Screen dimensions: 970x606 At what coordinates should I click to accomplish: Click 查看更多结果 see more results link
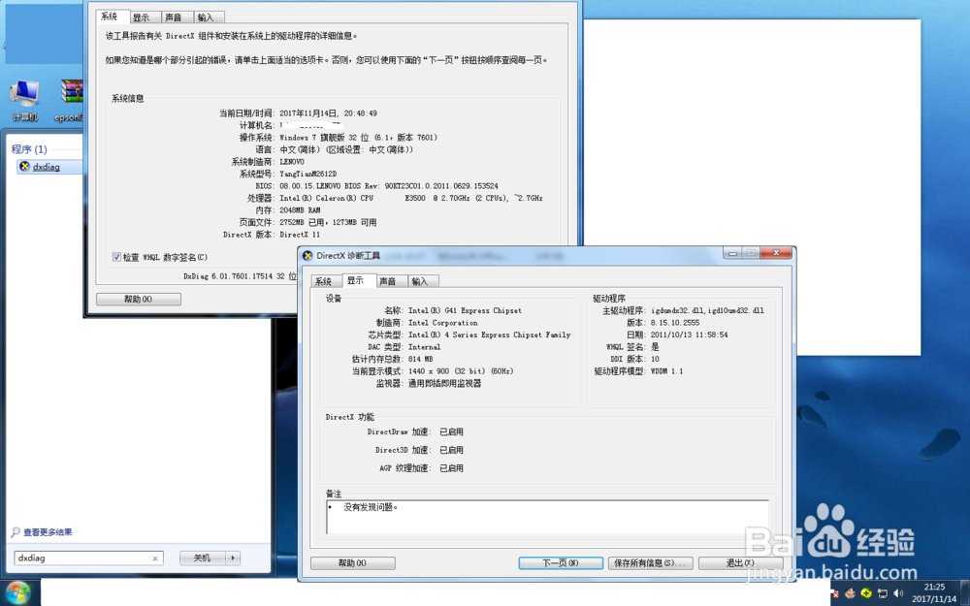click(x=48, y=531)
